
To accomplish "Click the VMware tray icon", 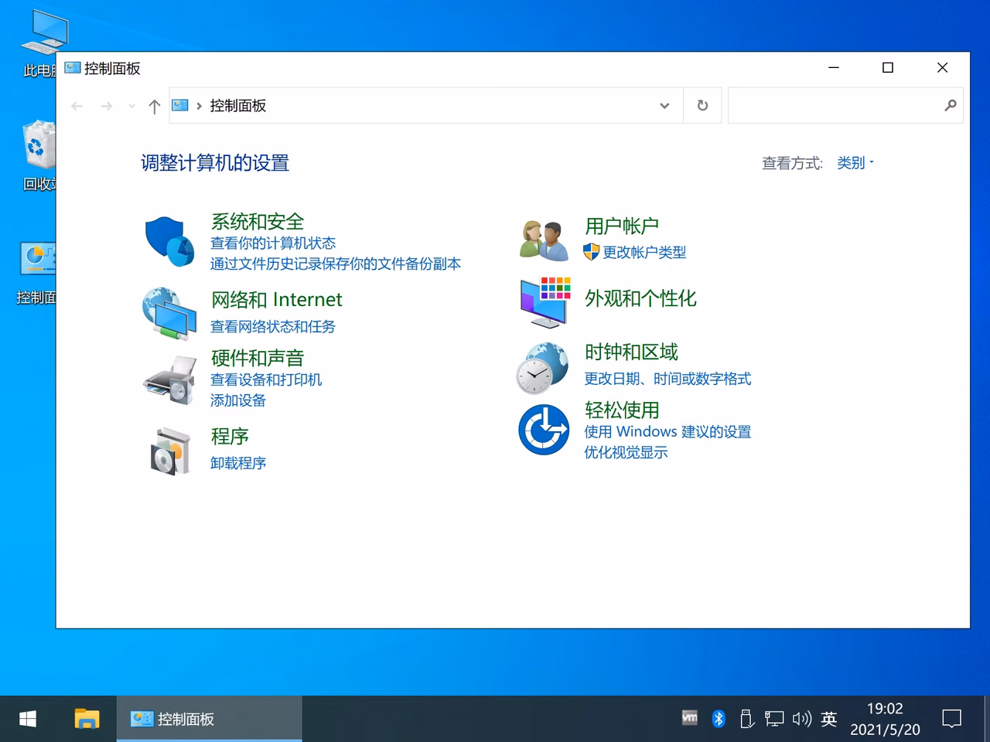I will coord(690,718).
